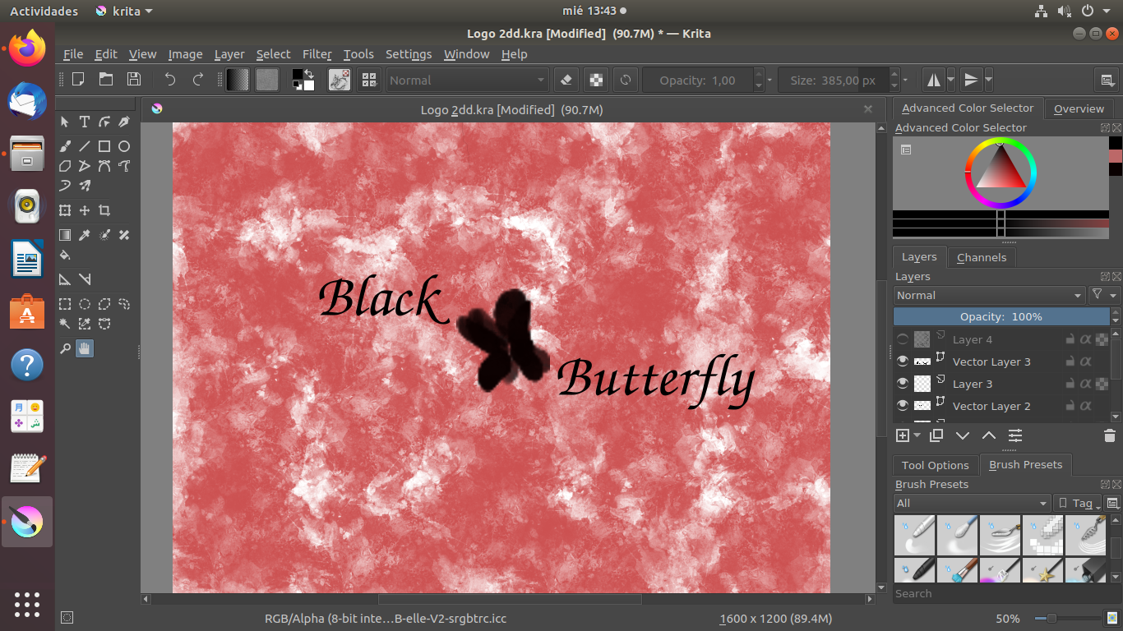Toggle visibility of Layer 3
Screen dimensions: 1123x631
(x=903, y=384)
